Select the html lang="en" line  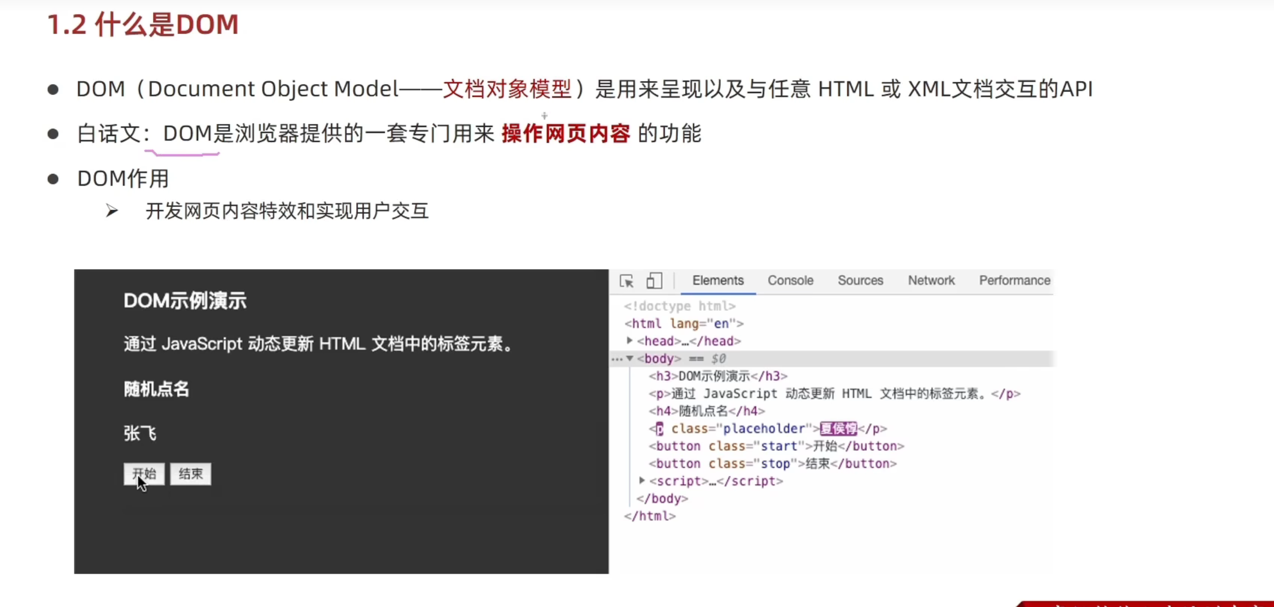click(x=684, y=323)
